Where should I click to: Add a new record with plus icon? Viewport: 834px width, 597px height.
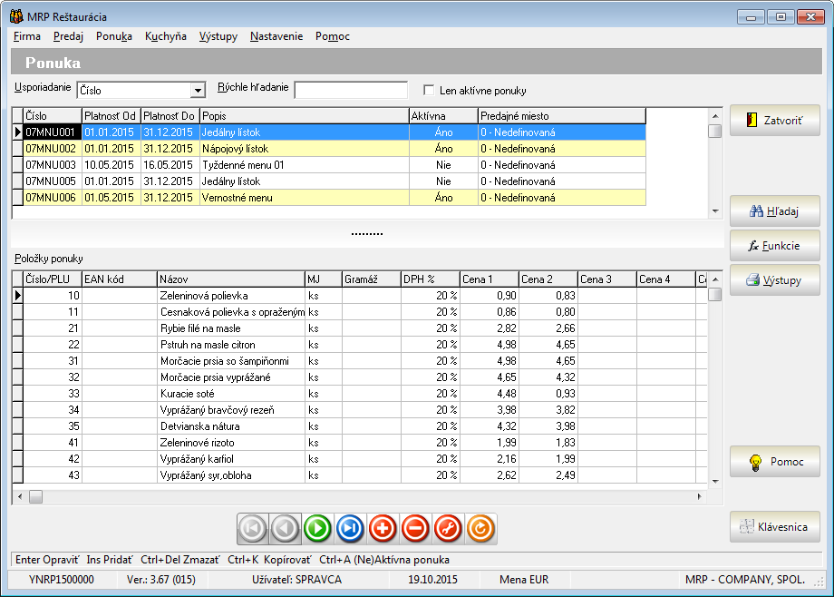[x=383, y=528]
